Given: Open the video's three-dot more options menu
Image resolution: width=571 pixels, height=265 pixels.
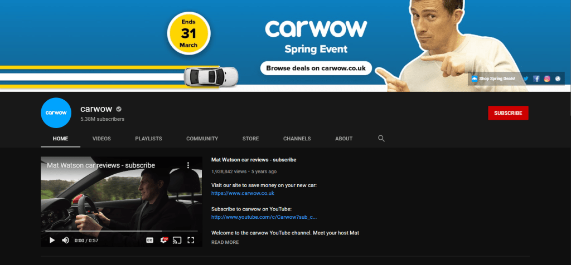Looking at the screenshot, I should (188, 165).
